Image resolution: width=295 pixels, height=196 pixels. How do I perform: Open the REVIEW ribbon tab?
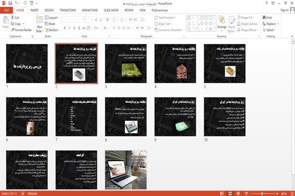129,10
